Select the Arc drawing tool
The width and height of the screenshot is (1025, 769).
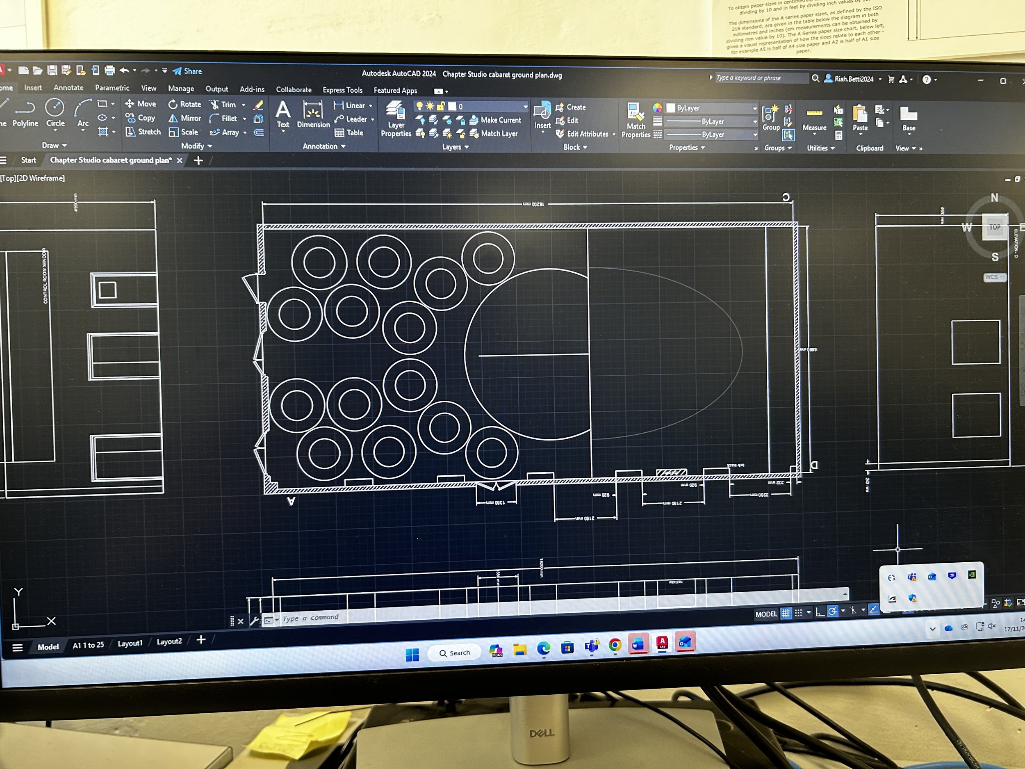click(83, 114)
